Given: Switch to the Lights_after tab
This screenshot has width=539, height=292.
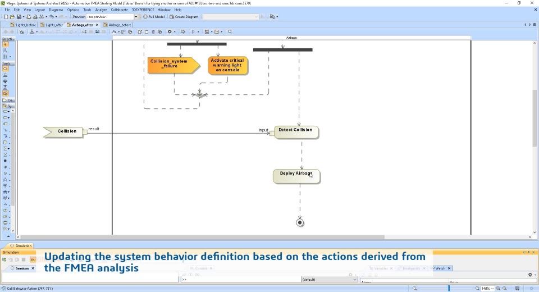Looking at the screenshot, I should coord(52,25).
